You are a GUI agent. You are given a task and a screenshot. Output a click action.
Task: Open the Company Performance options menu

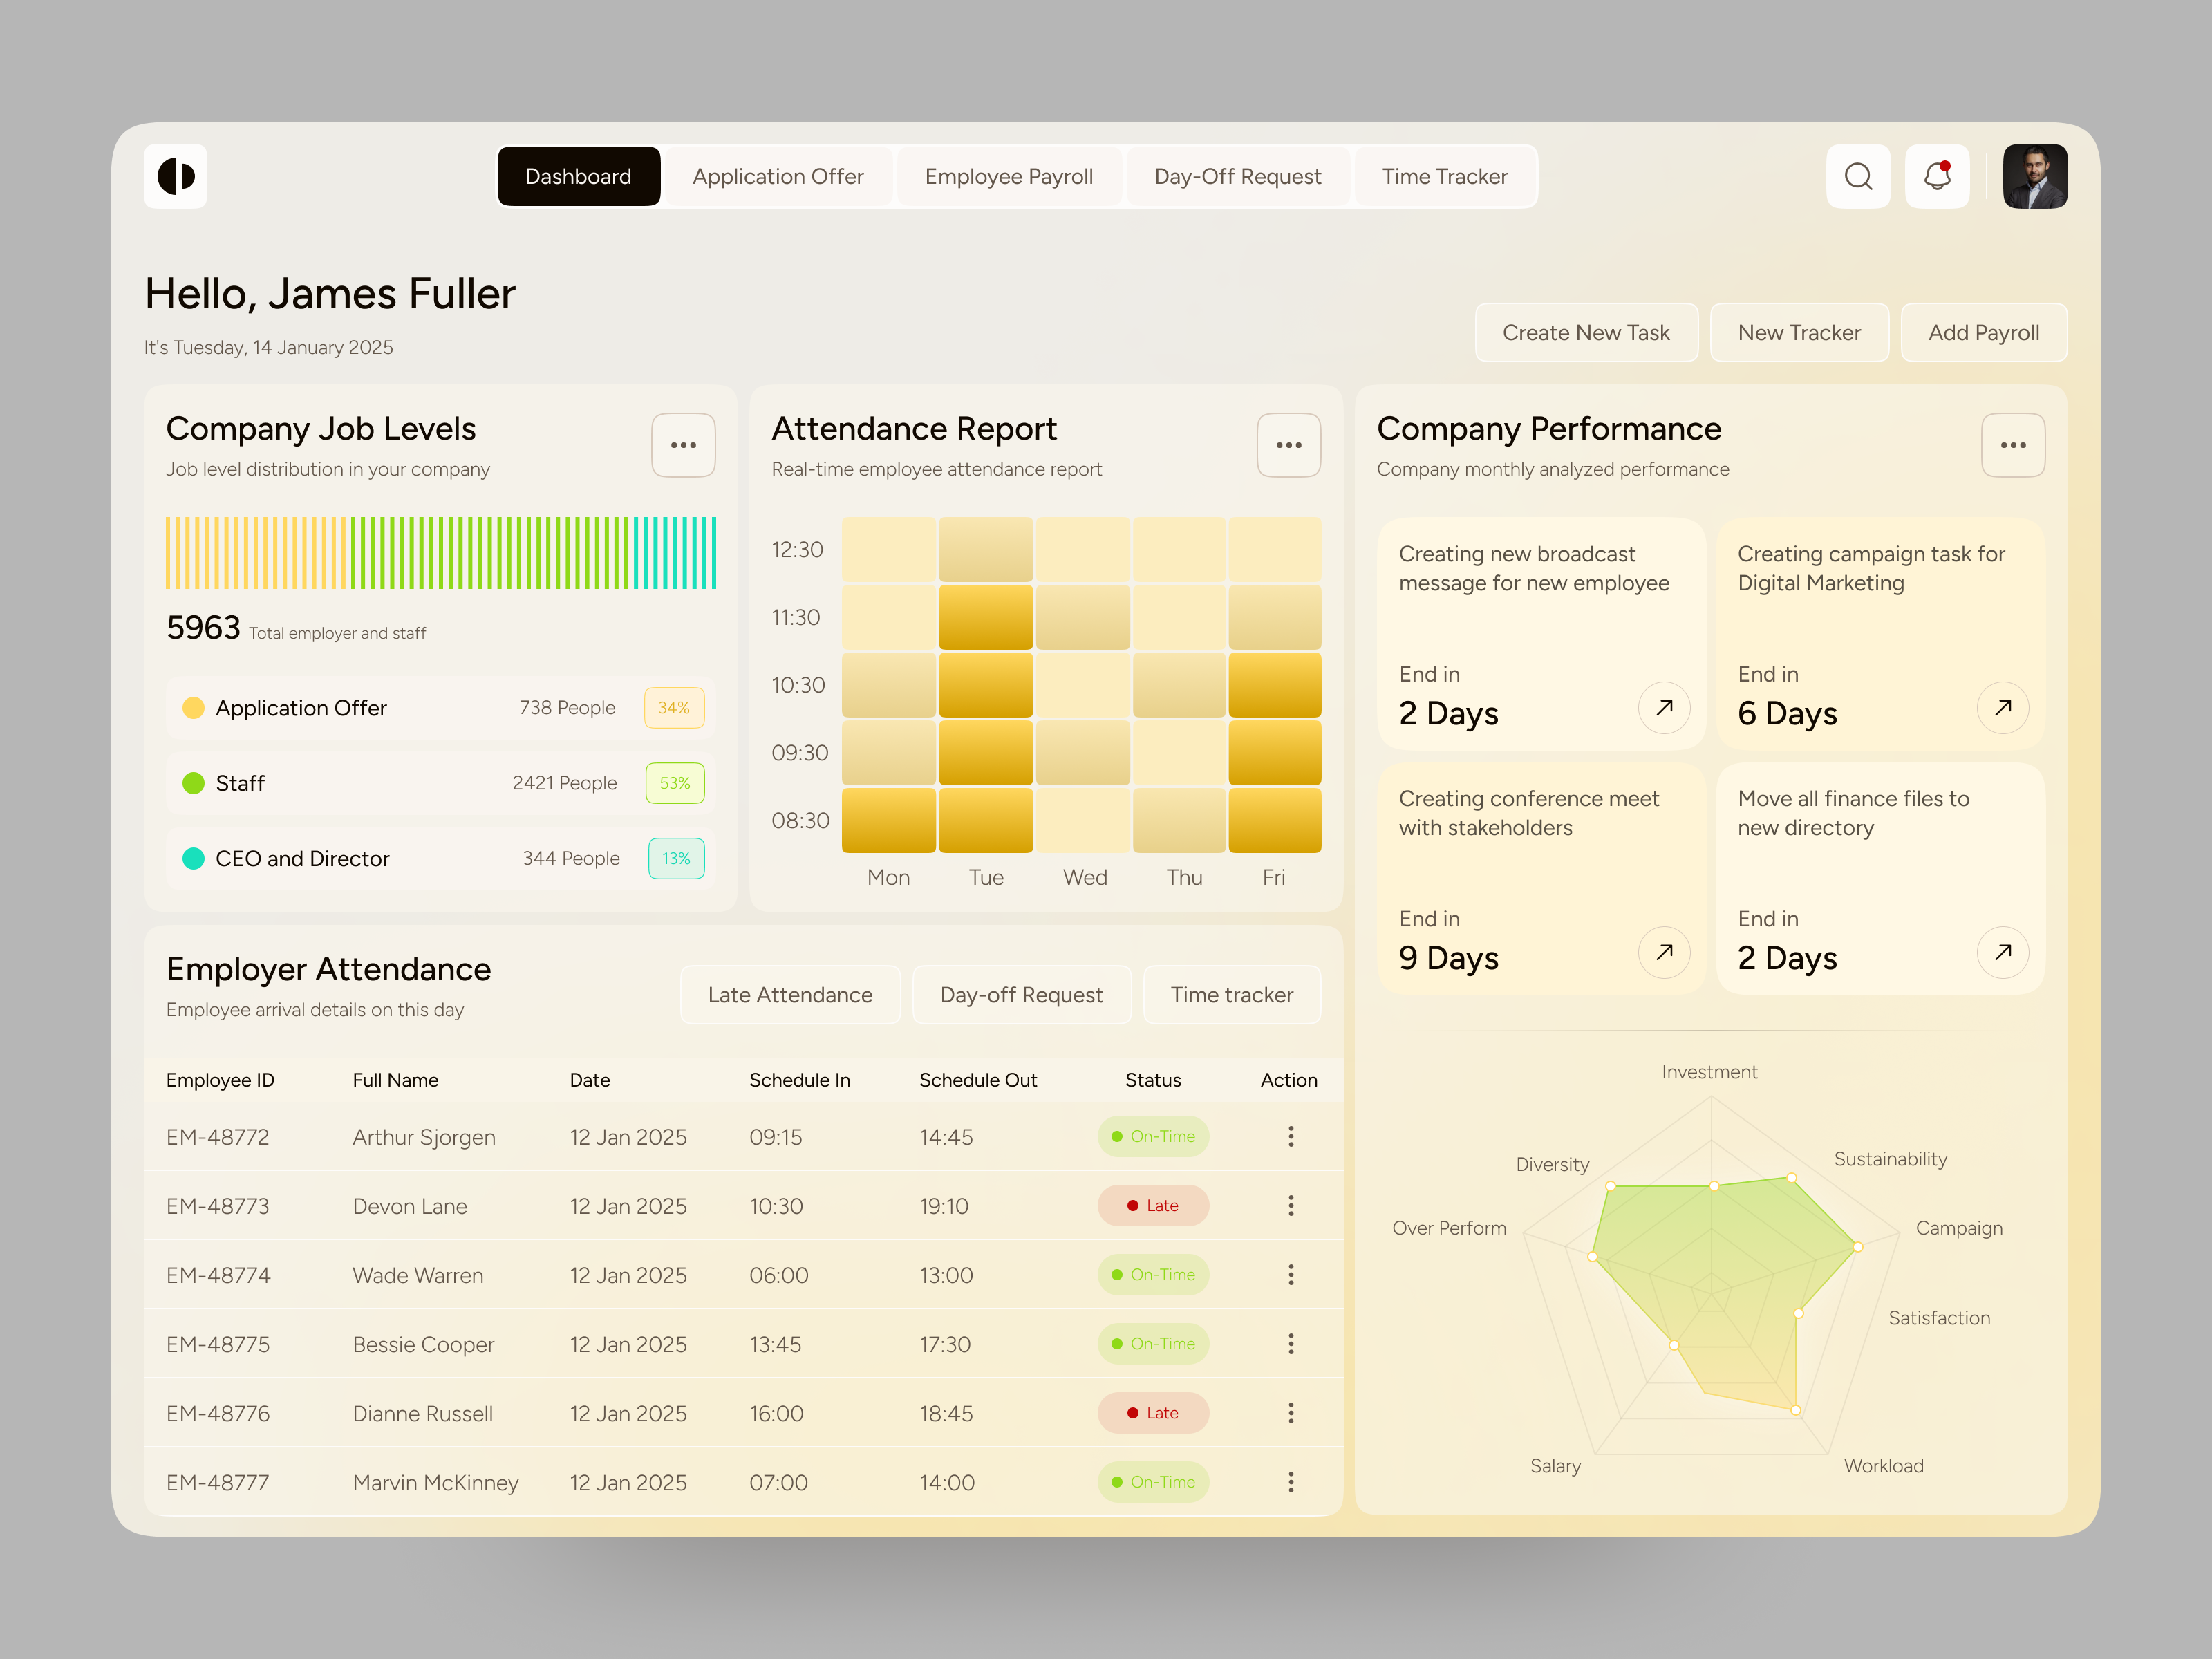[x=2013, y=445]
